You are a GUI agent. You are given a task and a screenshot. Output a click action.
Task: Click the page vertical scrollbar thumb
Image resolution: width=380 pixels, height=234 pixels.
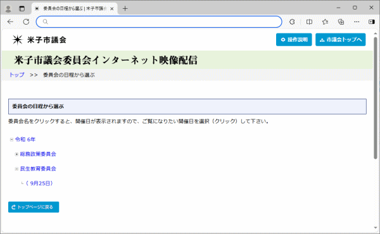point(376,98)
